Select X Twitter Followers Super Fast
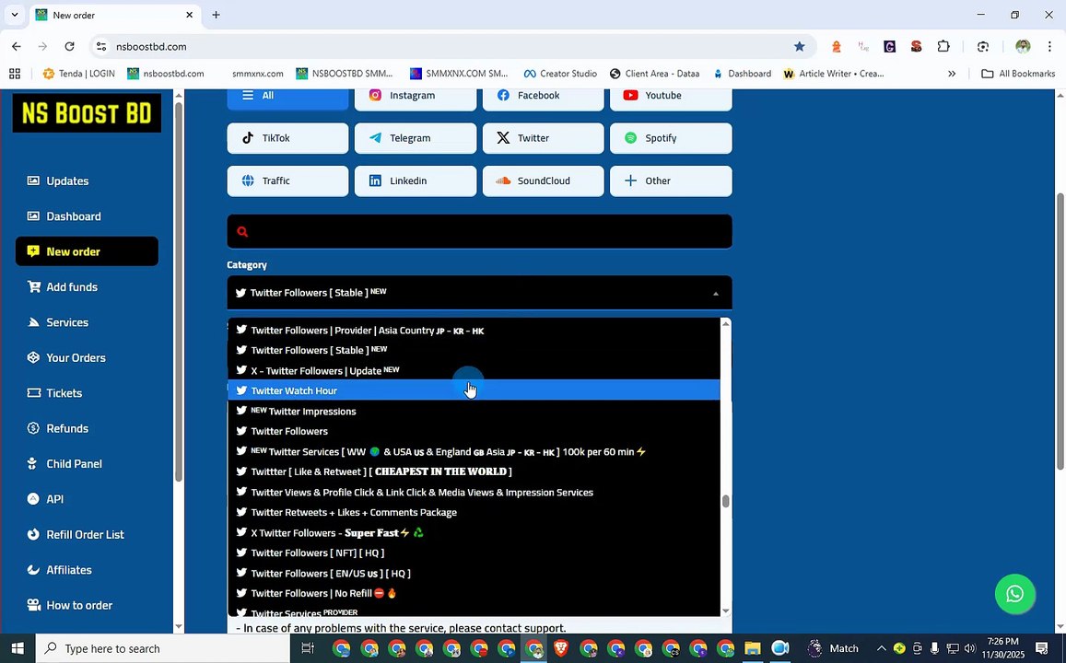This screenshot has height=663, width=1066. [474, 532]
